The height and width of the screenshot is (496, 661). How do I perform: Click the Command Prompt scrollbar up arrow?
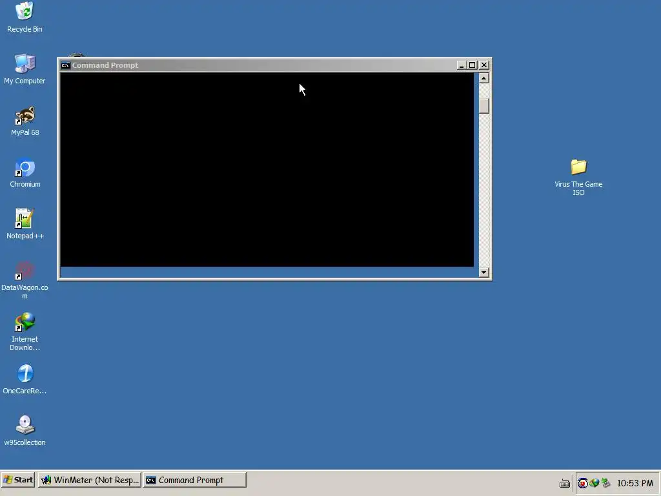484,78
